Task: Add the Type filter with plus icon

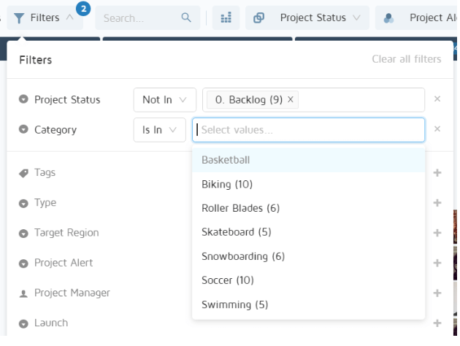Action: pyautogui.click(x=437, y=203)
